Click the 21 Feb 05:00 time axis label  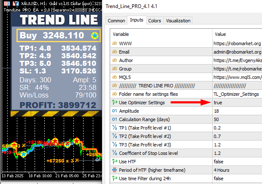67,176
